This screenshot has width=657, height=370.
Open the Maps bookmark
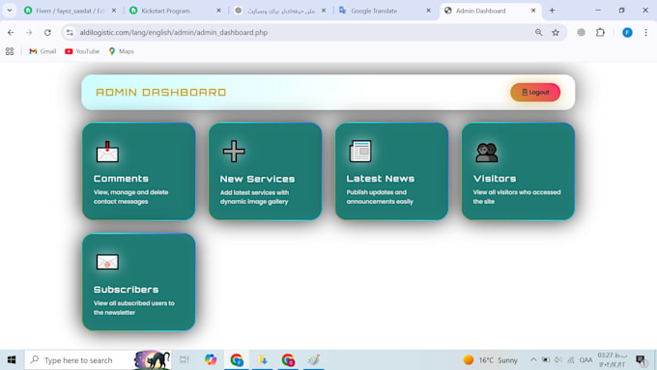[122, 51]
